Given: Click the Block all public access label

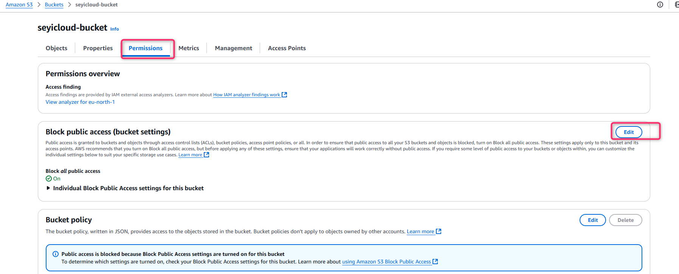Looking at the screenshot, I should click(73, 171).
